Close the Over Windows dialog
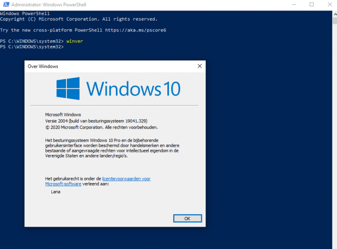Image resolution: width=337 pixels, height=249 pixels. 200,66
